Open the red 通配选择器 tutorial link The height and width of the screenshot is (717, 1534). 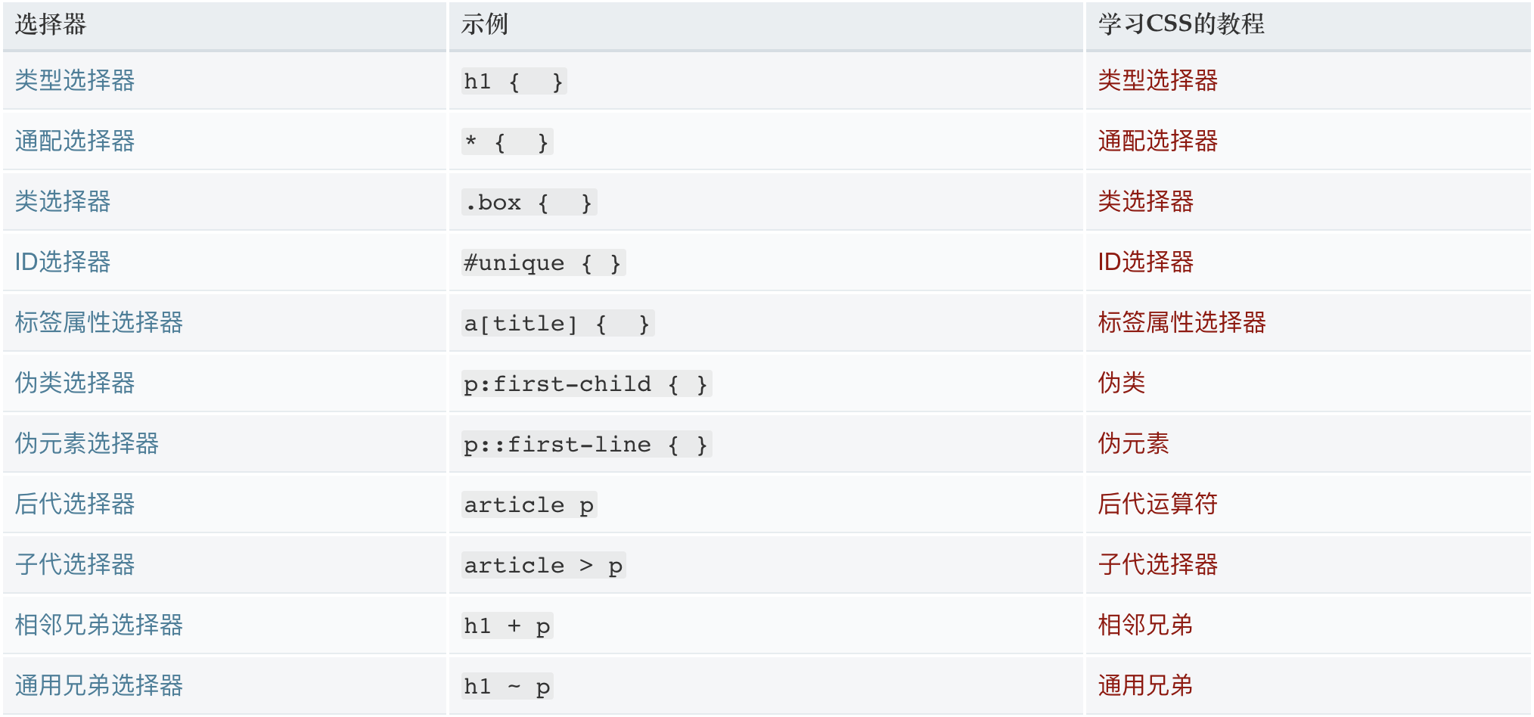(x=1158, y=141)
